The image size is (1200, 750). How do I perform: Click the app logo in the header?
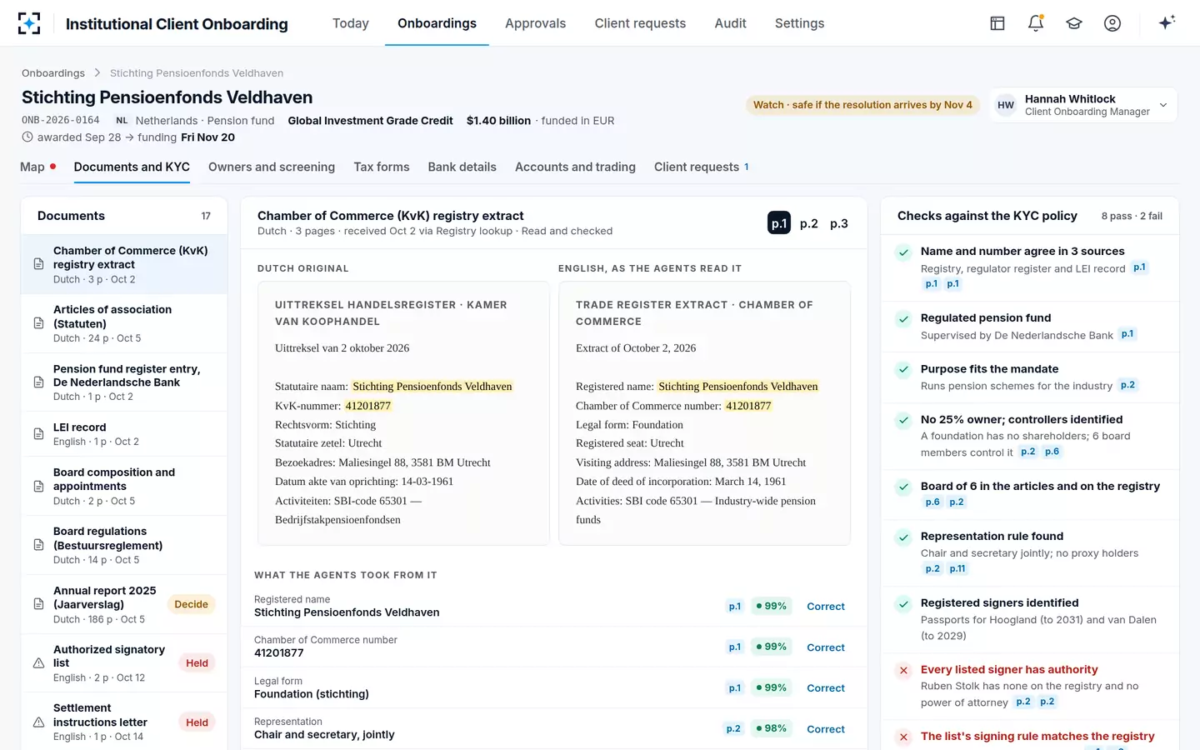(x=29, y=23)
